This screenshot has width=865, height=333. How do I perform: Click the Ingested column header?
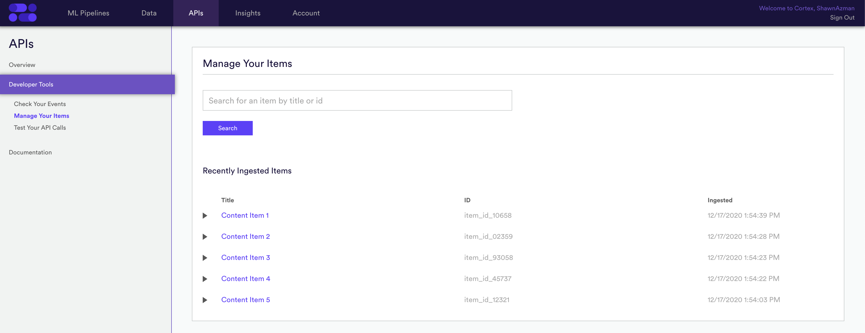tap(720, 200)
